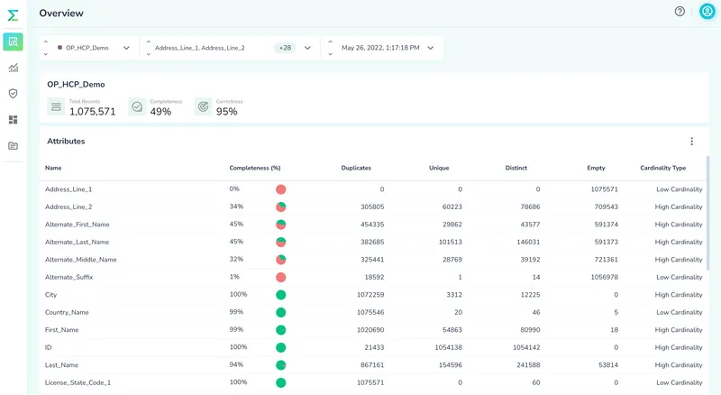Click the Completeness checkmark icon
The height and width of the screenshot is (395, 721).
click(137, 106)
